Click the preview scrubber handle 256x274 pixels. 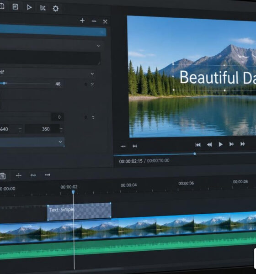[x=195, y=154]
